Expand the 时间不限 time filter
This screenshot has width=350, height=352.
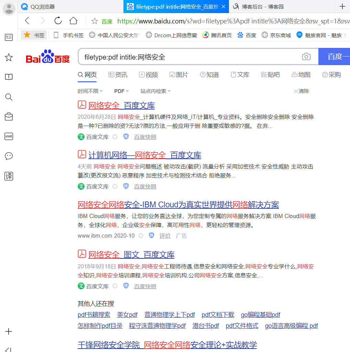[x=90, y=91]
